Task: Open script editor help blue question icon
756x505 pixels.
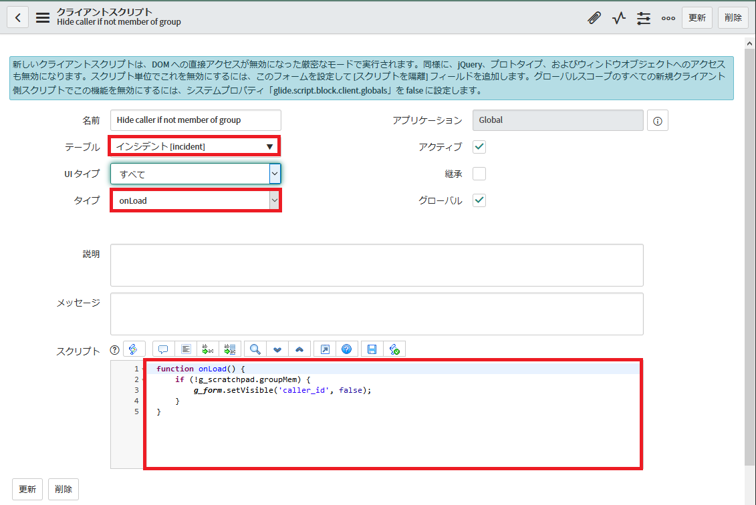Action: click(347, 349)
